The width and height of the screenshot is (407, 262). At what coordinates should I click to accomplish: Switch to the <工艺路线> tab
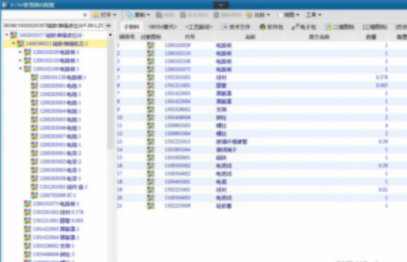[199, 27]
